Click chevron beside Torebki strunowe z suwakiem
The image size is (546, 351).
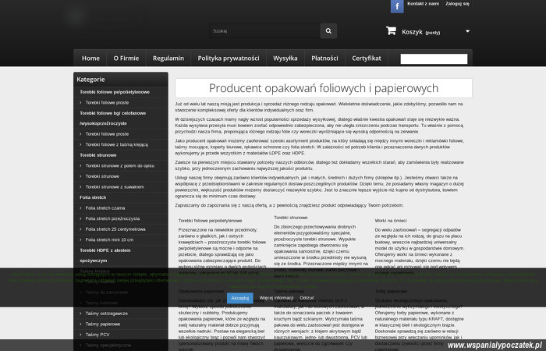[81, 187]
